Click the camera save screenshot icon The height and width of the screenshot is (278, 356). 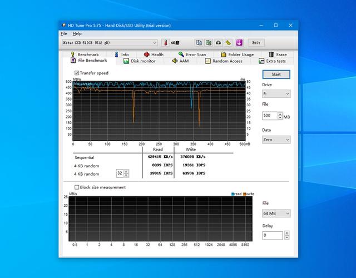click(218, 43)
